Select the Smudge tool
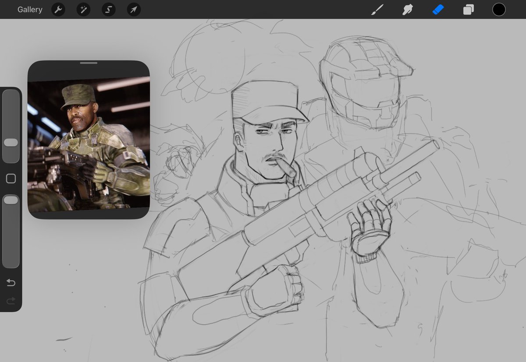The image size is (526, 362). [408, 9]
